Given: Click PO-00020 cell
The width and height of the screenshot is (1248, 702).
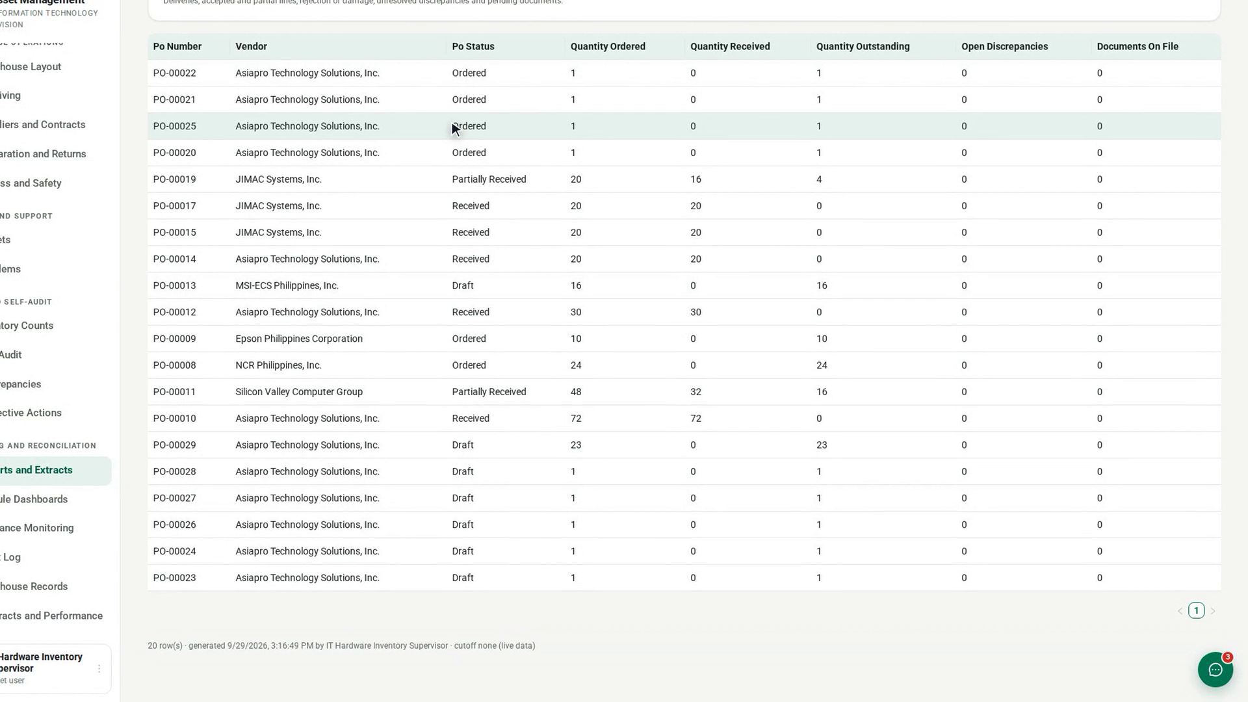Looking at the screenshot, I should click(174, 153).
